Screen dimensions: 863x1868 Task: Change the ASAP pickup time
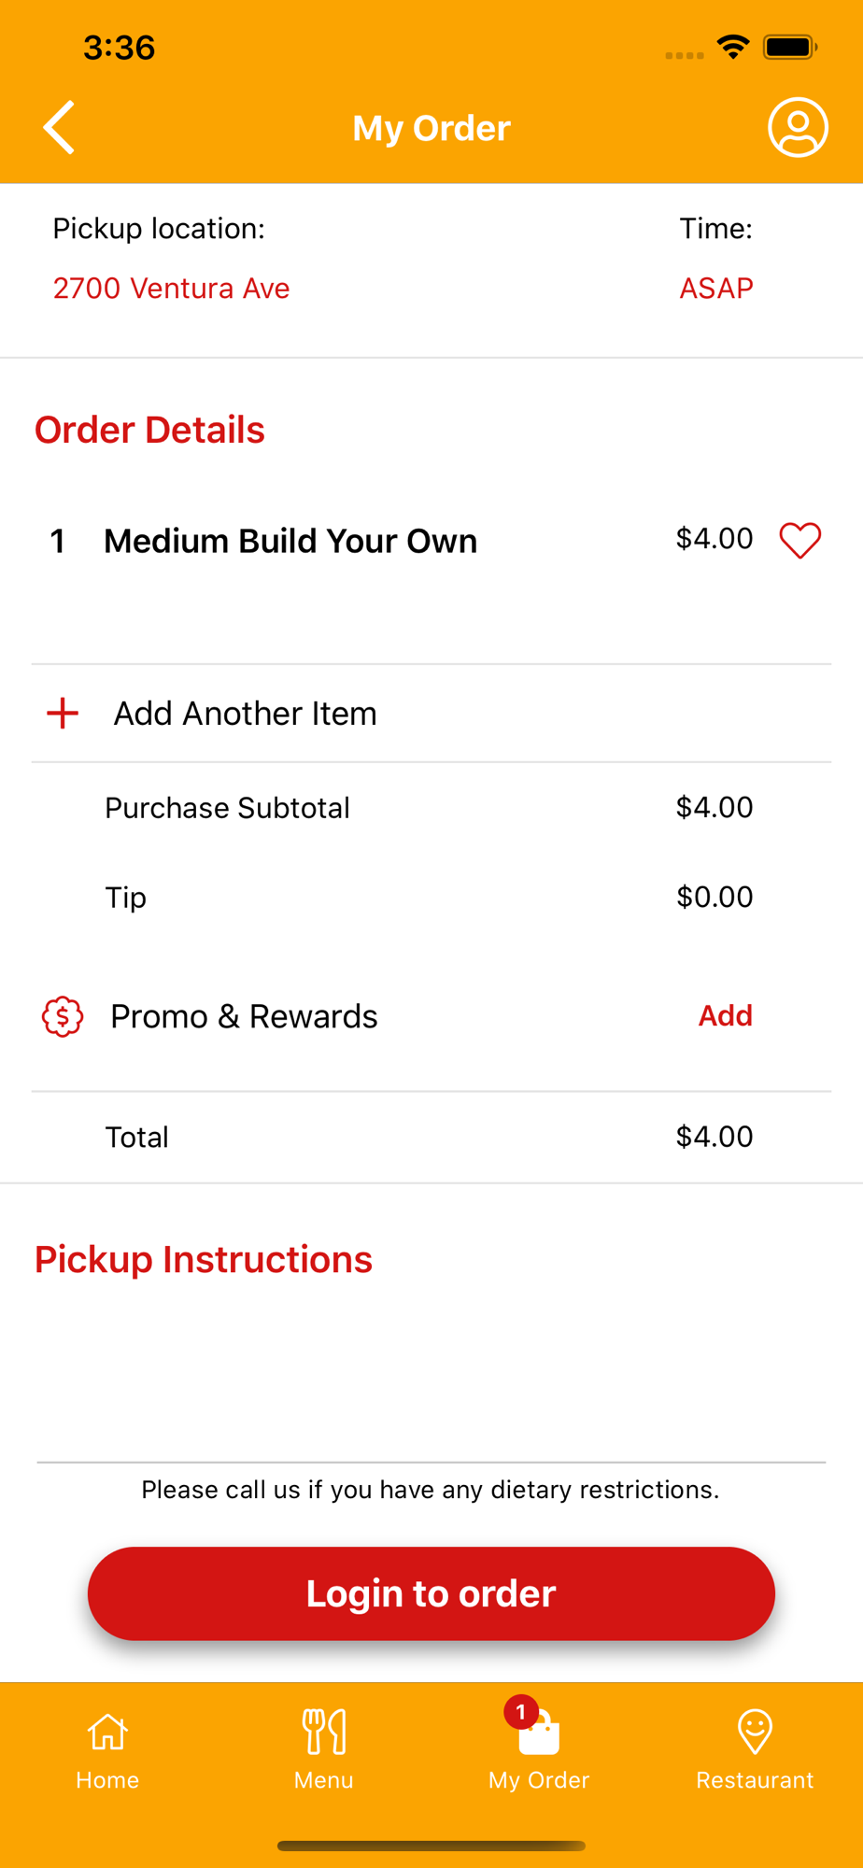716,288
